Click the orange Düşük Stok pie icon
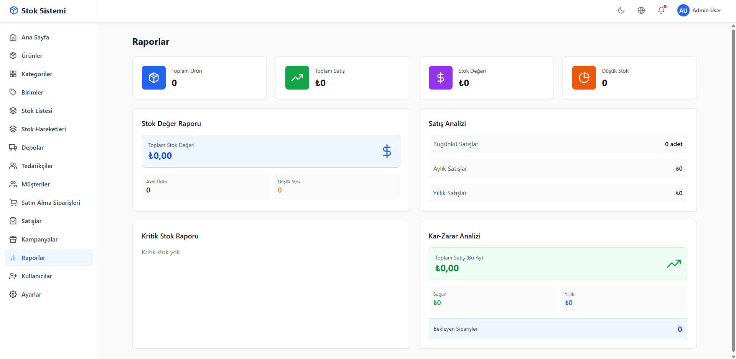The height and width of the screenshot is (359, 736). coord(584,78)
